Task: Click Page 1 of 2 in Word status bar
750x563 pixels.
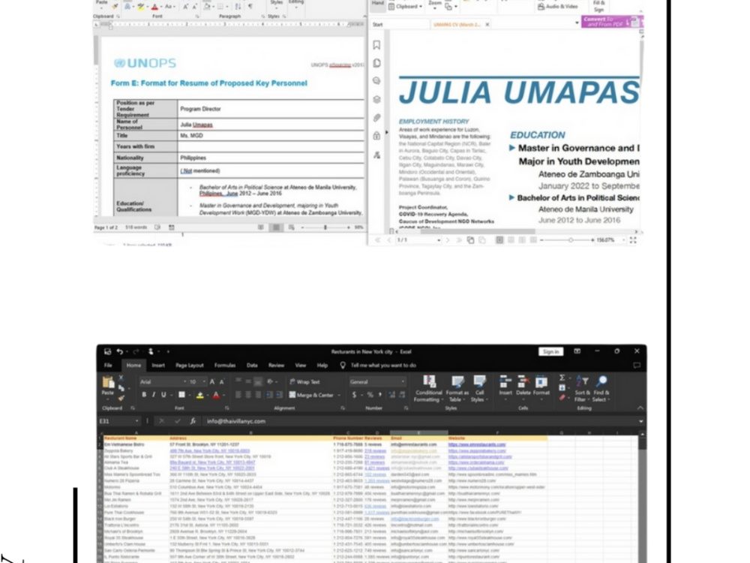Action: [x=106, y=227]
